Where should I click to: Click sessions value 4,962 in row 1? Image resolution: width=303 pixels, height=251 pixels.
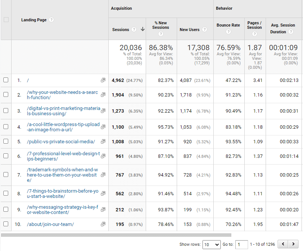[x=118, y=80]
